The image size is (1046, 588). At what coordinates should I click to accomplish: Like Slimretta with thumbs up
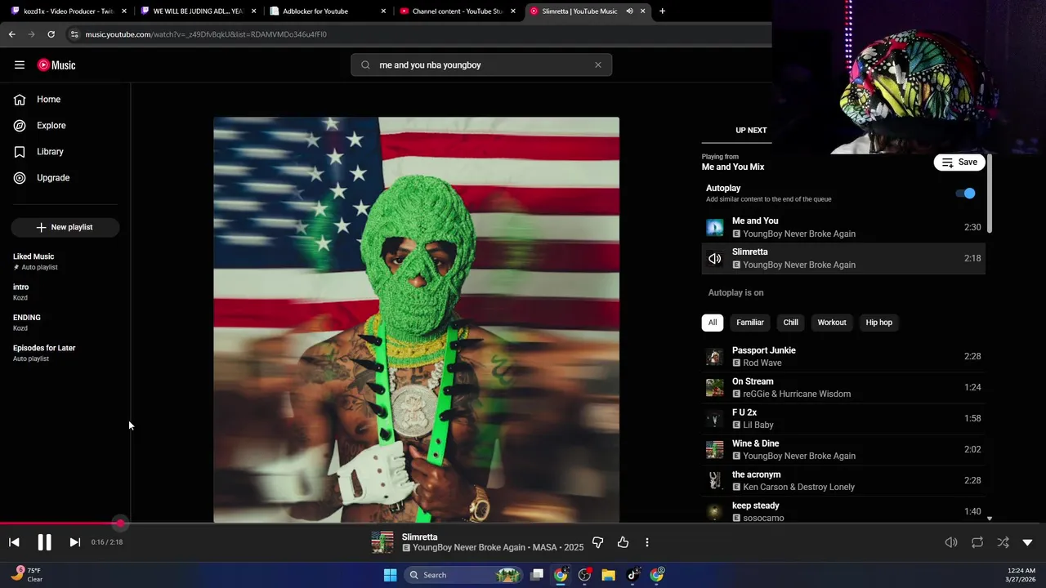[x=624, y=542]
